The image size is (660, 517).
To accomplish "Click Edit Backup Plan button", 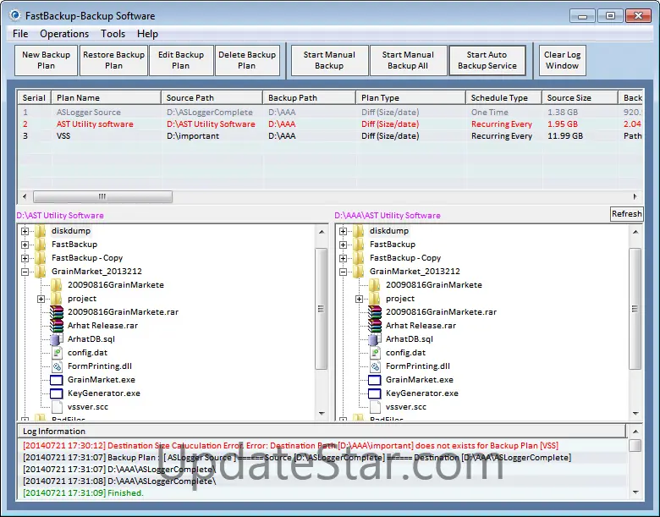I will click(x=181, y=60).
